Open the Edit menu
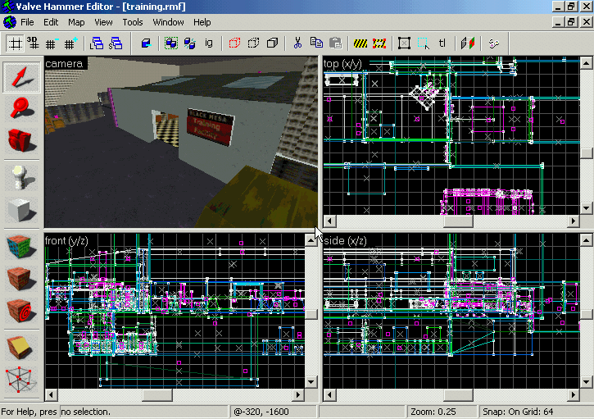 tap(51, 22)
